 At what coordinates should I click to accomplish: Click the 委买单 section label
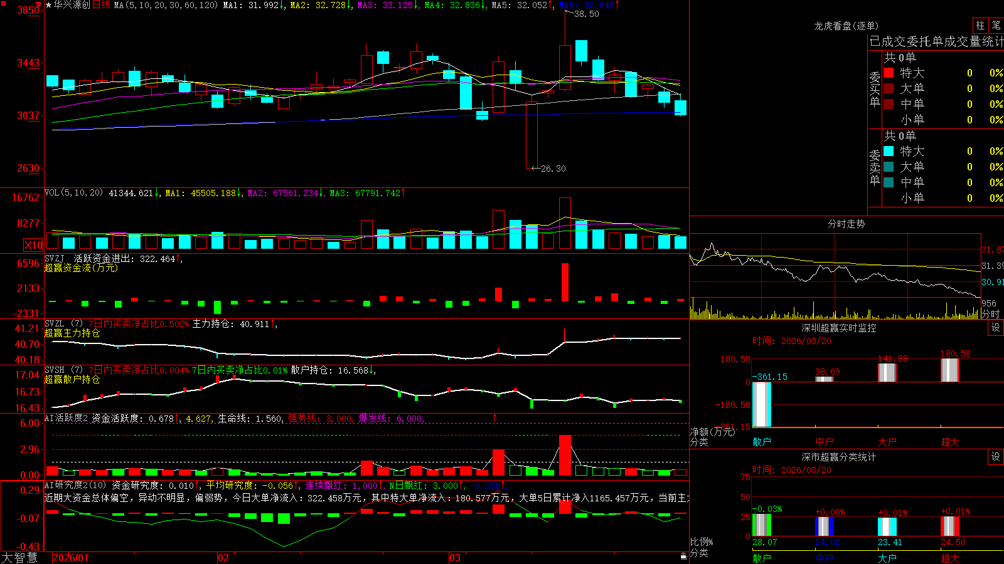tap(875, 89)
